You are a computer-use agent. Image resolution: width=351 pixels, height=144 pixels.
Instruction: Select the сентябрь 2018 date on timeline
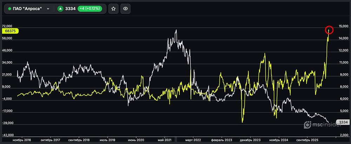coord(79,140)
